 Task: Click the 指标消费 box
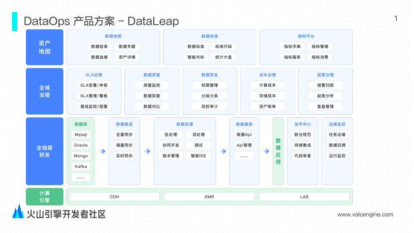(x=320, y=57)
